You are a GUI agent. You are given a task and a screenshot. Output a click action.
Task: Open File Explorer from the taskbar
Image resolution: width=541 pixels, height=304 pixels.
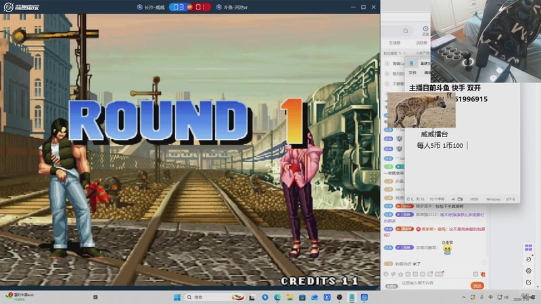coord(290,297)
